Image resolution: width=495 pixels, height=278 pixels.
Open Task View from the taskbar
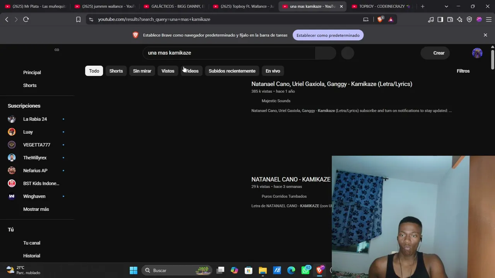pos(220,270)
